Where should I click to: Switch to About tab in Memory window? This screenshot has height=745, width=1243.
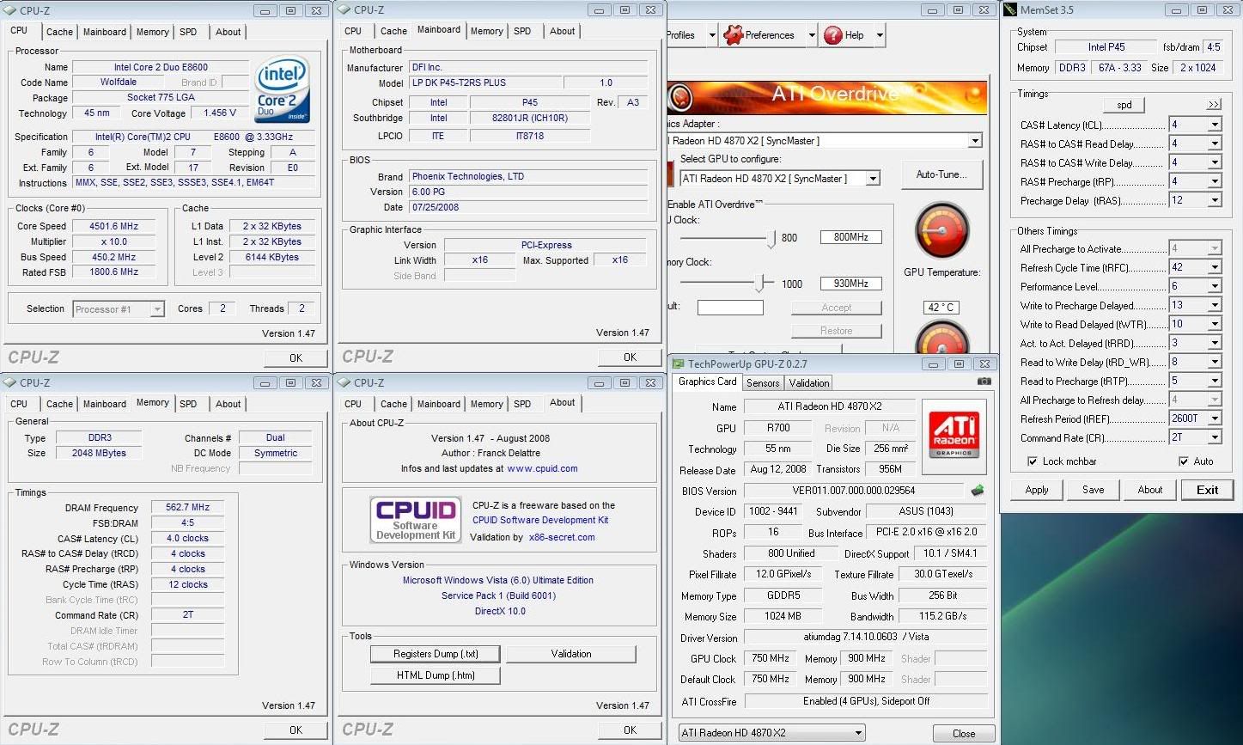tap(228, 404)
